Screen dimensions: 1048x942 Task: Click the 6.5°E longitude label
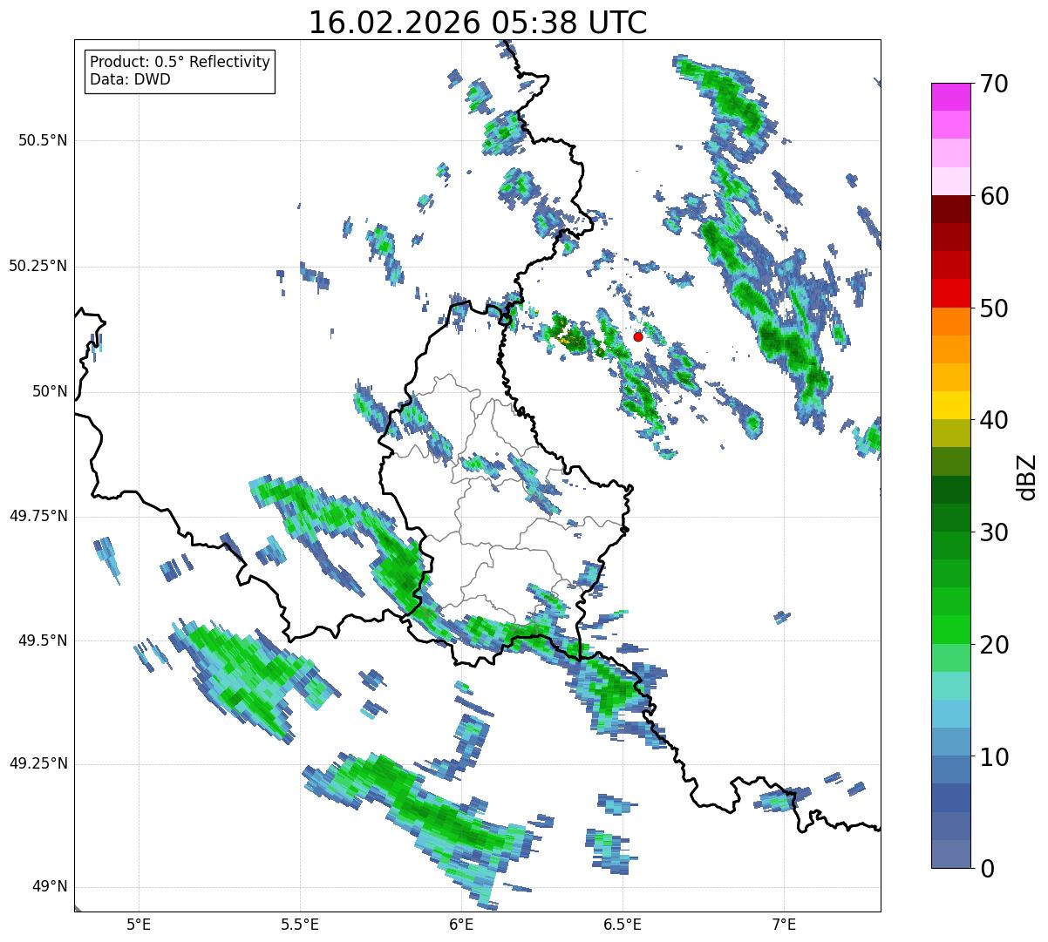(623, 924)
